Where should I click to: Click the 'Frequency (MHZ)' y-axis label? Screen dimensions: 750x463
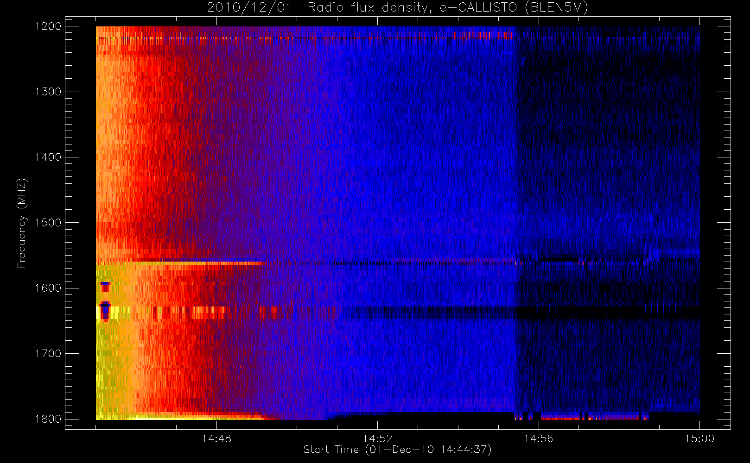[x=22, y=223]
